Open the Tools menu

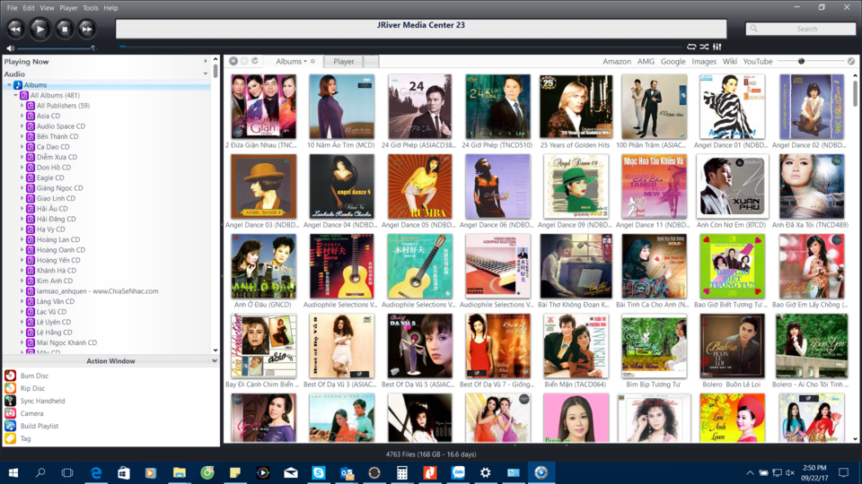coord(91,8)
